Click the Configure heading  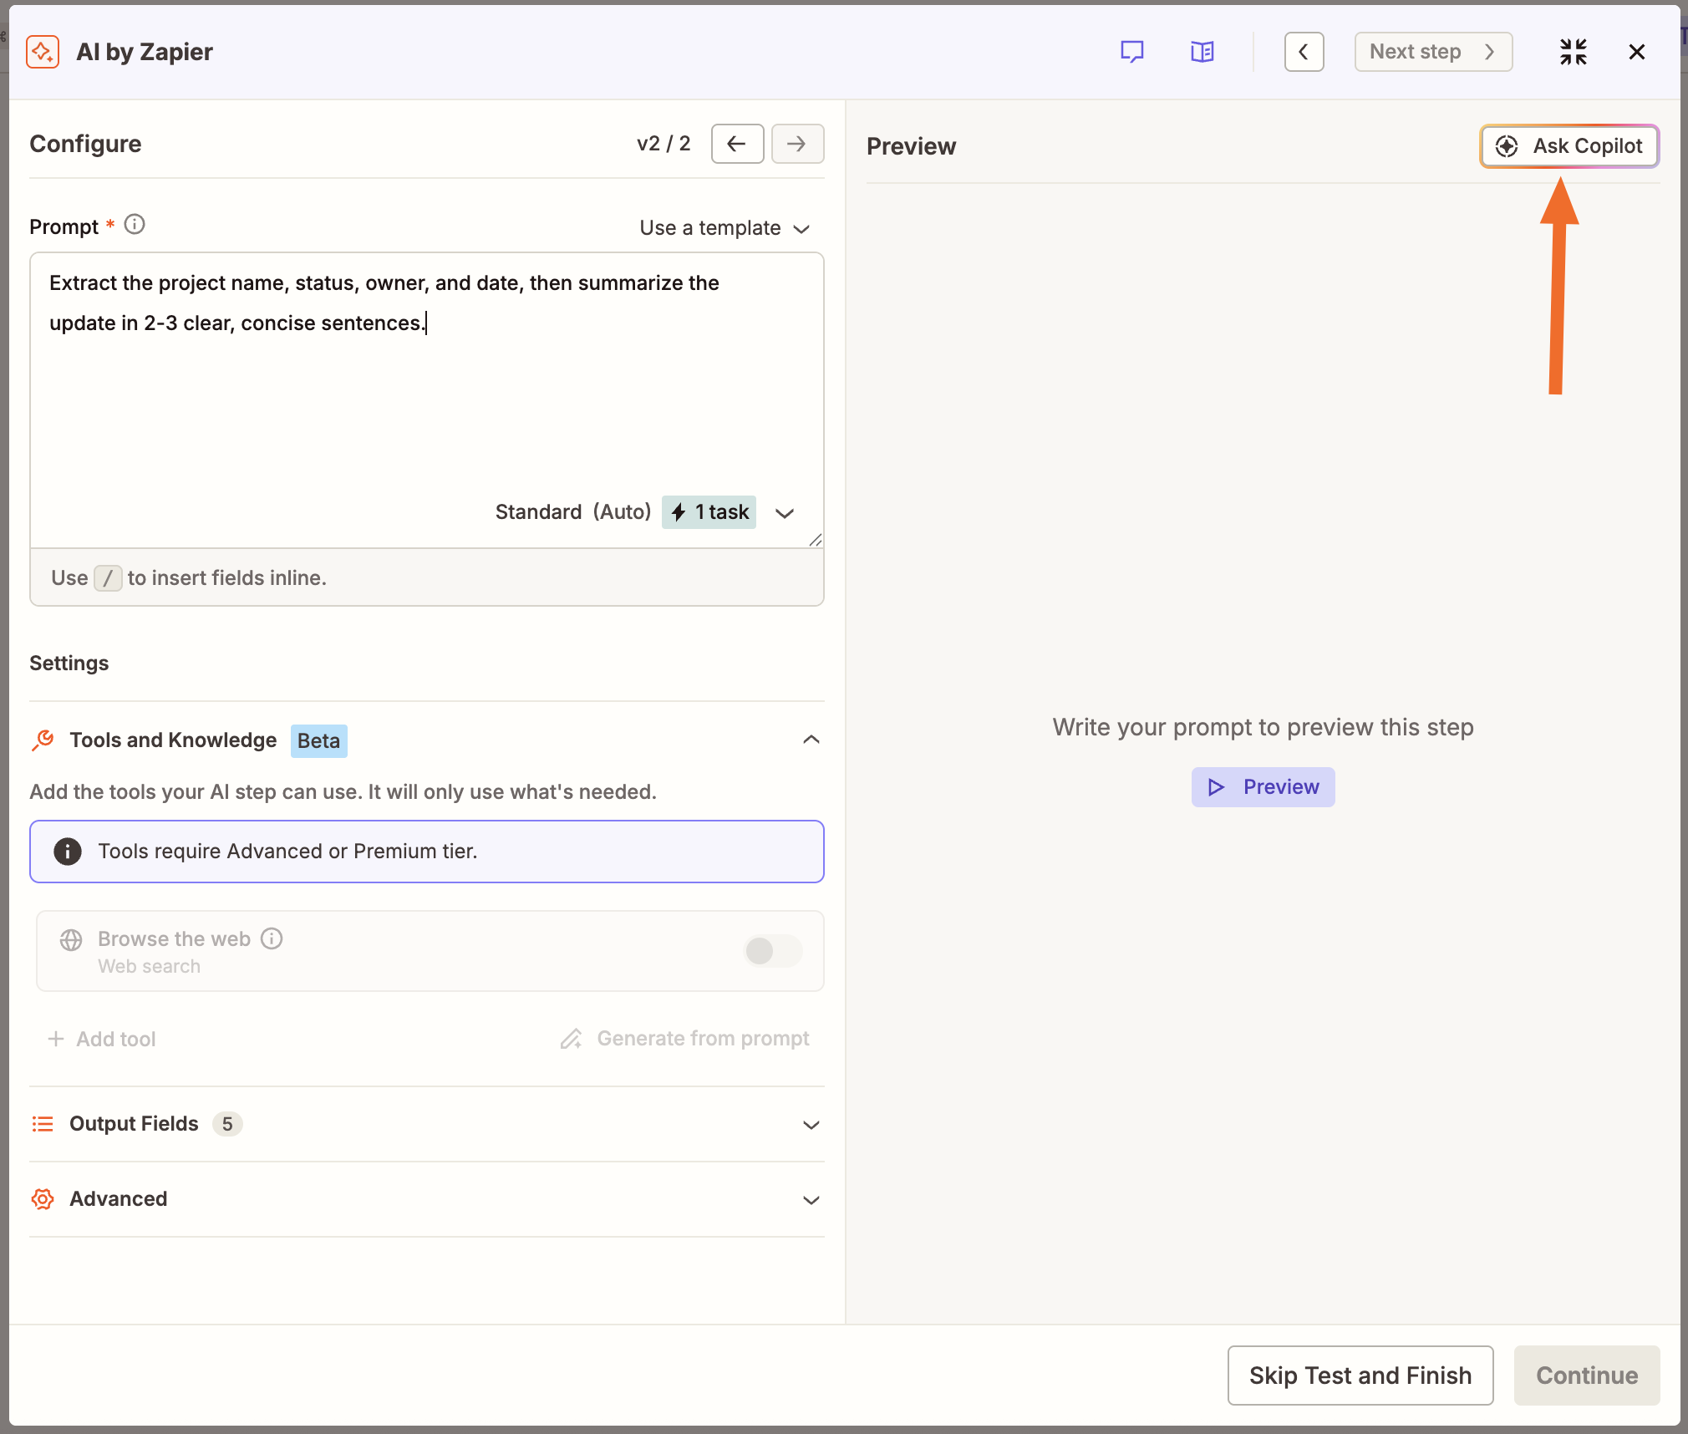point(85,144)
